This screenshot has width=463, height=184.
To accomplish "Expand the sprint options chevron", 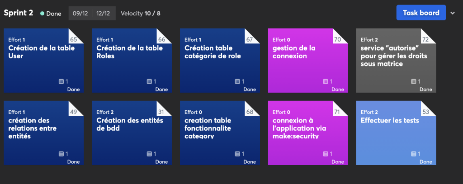I will point(453,13).
